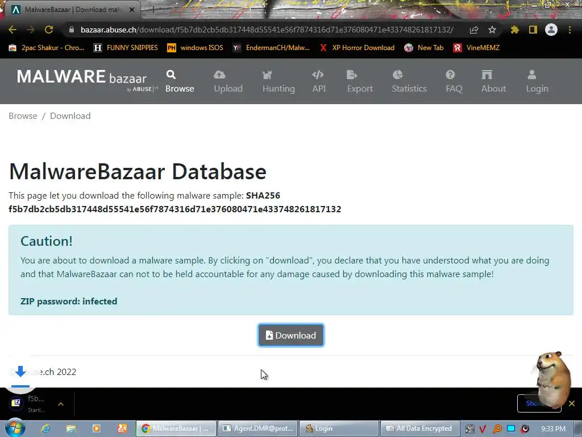
Task: Click the URL in the address bar
Action: (x=267, y=30)
